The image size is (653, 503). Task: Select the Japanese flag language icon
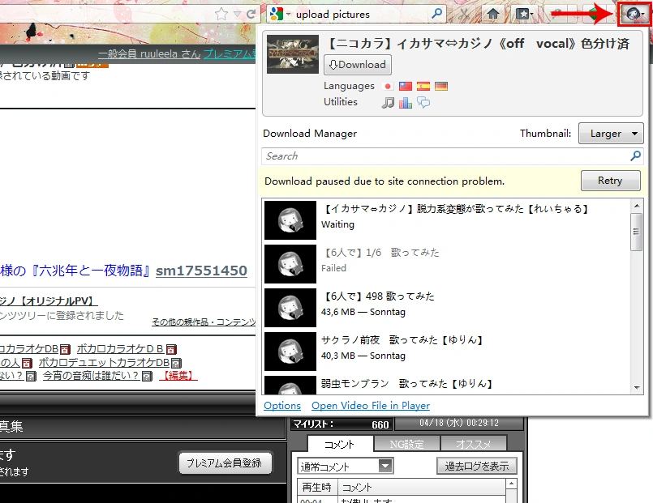point(388,87)
